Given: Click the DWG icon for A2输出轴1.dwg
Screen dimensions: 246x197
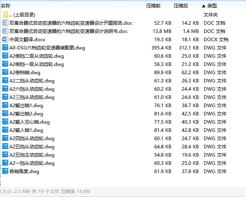Looking at the screenshot, I should click(x=5, y=105).
